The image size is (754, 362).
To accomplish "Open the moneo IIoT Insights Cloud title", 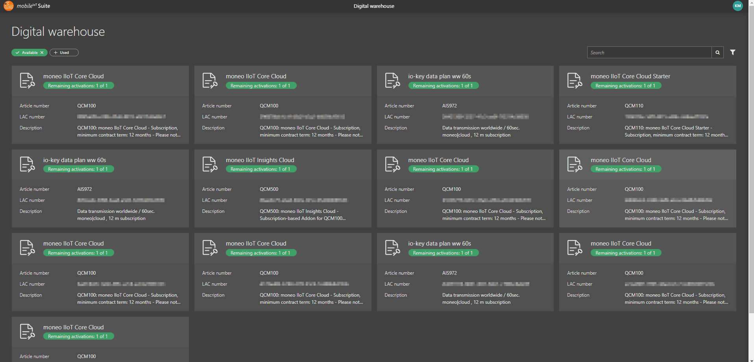I will pyautogui.click(x=260, y=160).
